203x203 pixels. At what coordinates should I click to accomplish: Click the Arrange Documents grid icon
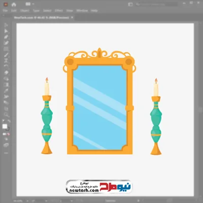click(x=28, y=4)
